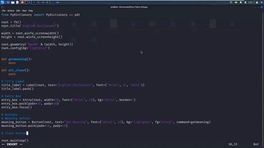Open the Kali applications menu icon

(2, 2)
